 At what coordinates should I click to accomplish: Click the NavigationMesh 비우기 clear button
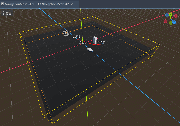56,4
